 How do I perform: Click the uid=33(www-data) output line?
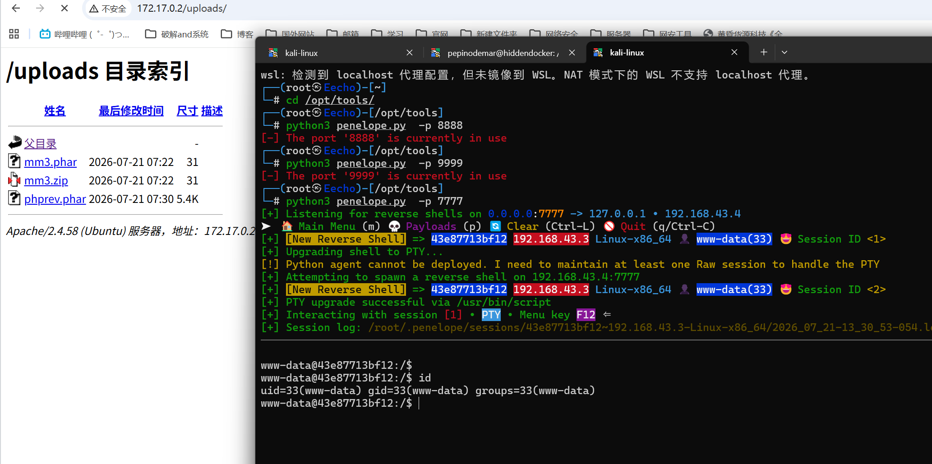[428, 390]
